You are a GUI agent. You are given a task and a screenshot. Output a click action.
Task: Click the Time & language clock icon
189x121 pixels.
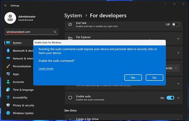pyautogui.click(x=8, y=90)
